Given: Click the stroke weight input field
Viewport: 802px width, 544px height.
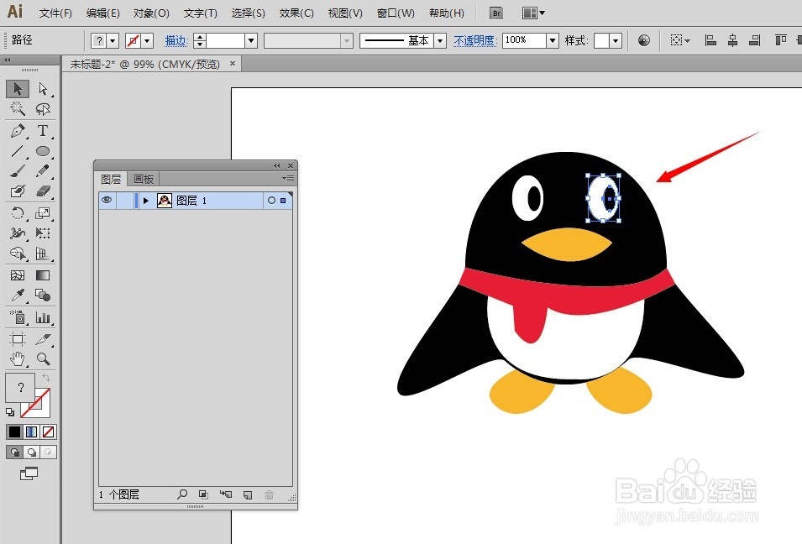Looking at the screenshot, I should click(225, 40).
